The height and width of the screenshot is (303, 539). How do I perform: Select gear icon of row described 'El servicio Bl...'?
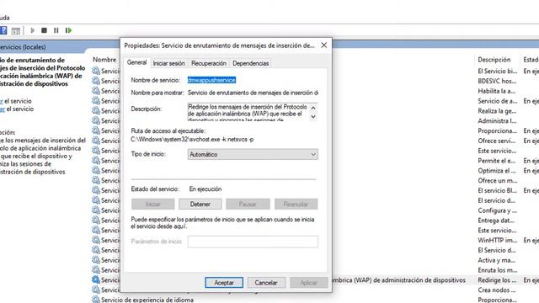(96, 191)
